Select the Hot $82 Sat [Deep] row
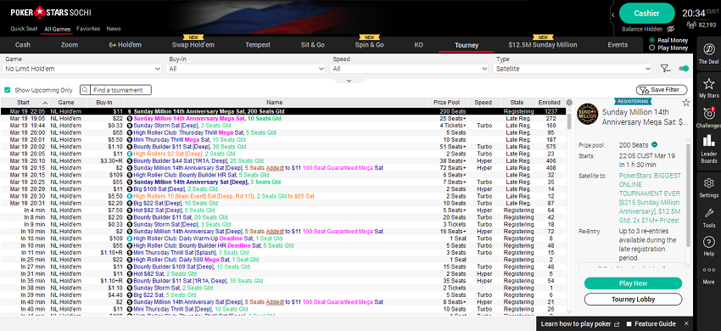The width and height of the screenshot is (721, 331). 283,210
